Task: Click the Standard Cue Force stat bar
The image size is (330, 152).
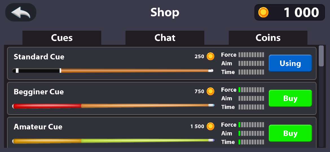Action: click(251, 55)
